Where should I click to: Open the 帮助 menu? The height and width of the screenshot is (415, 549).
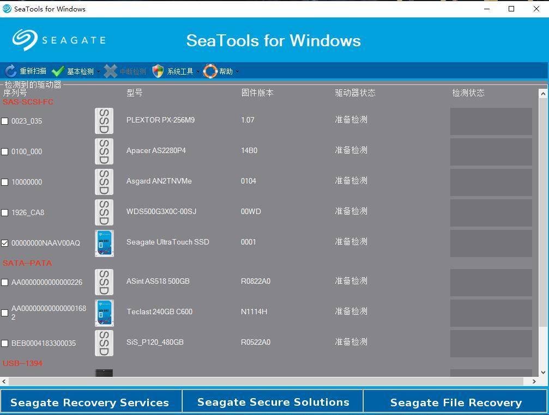tap(226, 71)
